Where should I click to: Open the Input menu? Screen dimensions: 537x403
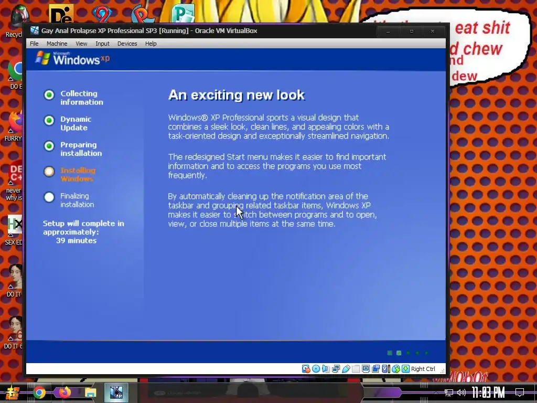(x=102, y=44)
